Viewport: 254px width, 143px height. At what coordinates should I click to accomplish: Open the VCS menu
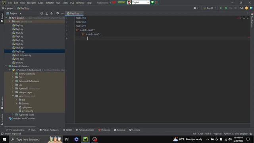72,3
